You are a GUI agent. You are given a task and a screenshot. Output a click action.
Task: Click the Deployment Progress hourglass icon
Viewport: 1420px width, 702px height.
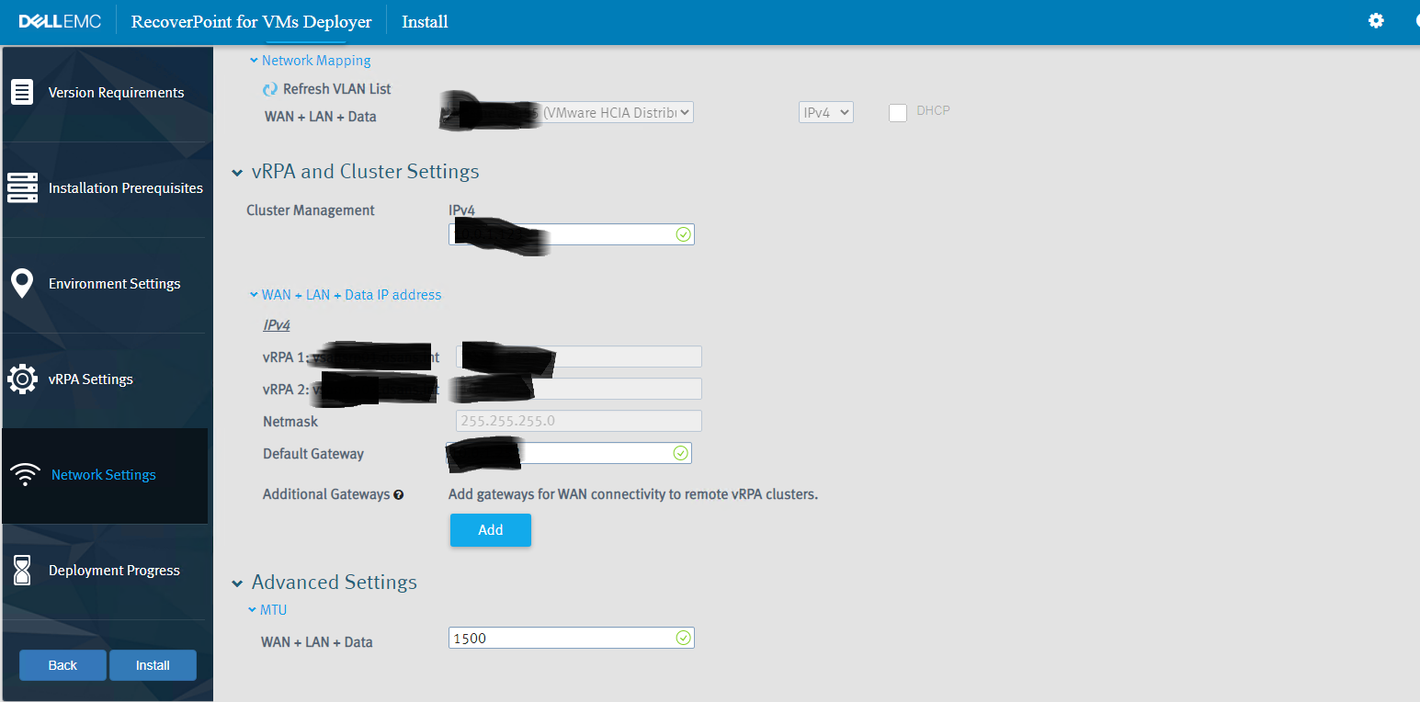pyautogui.click(x=22, y=570)
